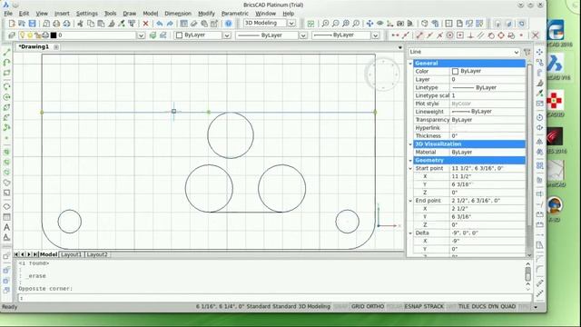Open the layer name dropdown
The height and width of the screenshot is (327, 581).
[x=141, y=35]
